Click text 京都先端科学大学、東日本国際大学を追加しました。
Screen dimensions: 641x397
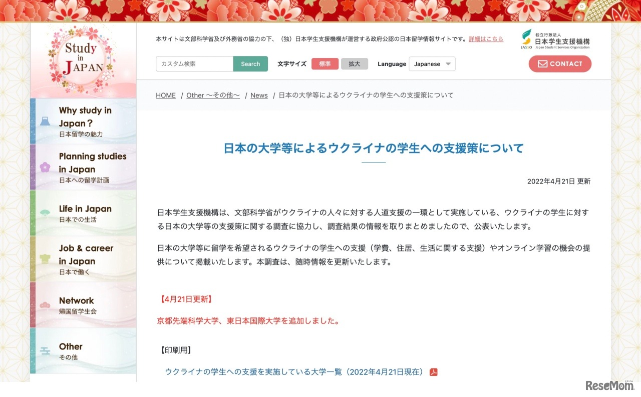tap(249, 320)
